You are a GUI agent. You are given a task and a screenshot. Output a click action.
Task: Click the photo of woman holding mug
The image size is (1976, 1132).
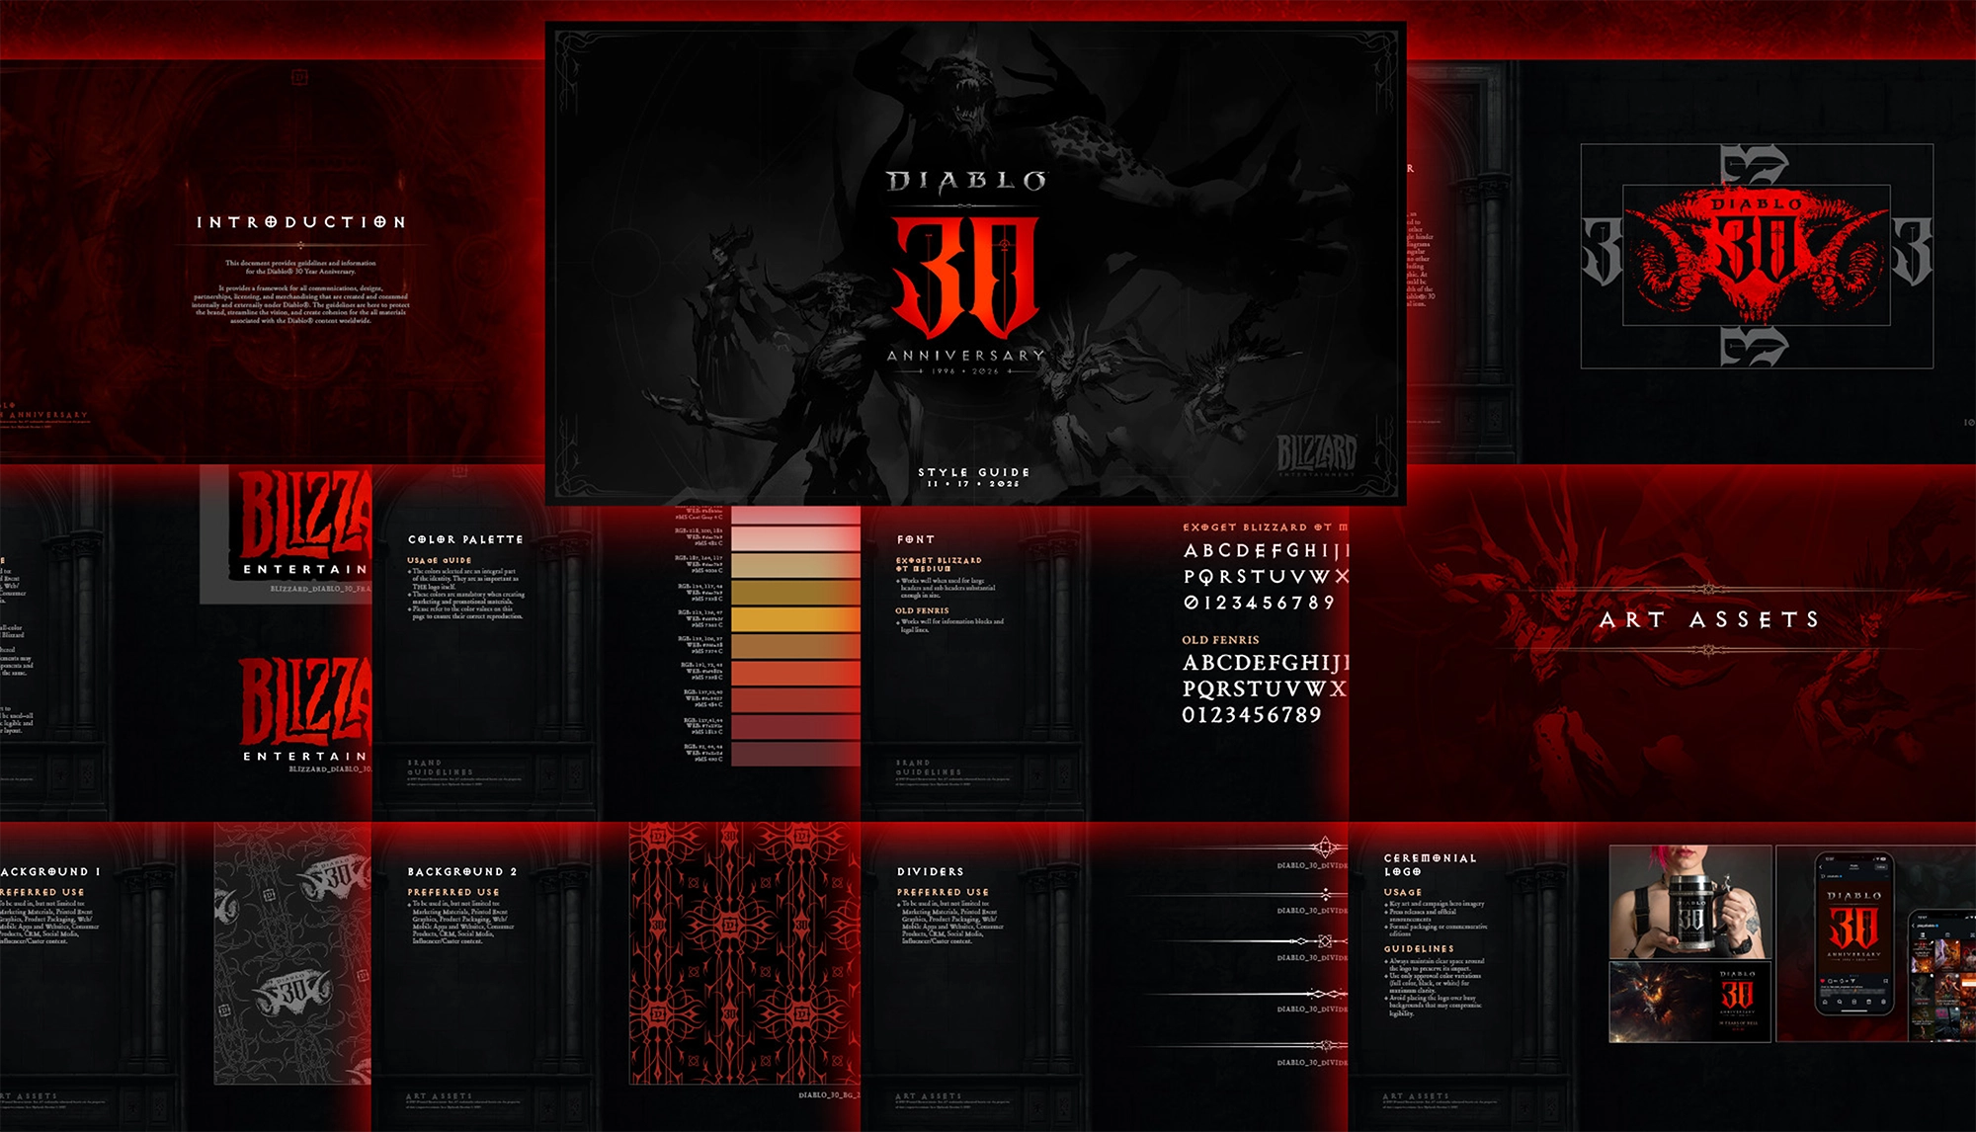pos(1689,901)
